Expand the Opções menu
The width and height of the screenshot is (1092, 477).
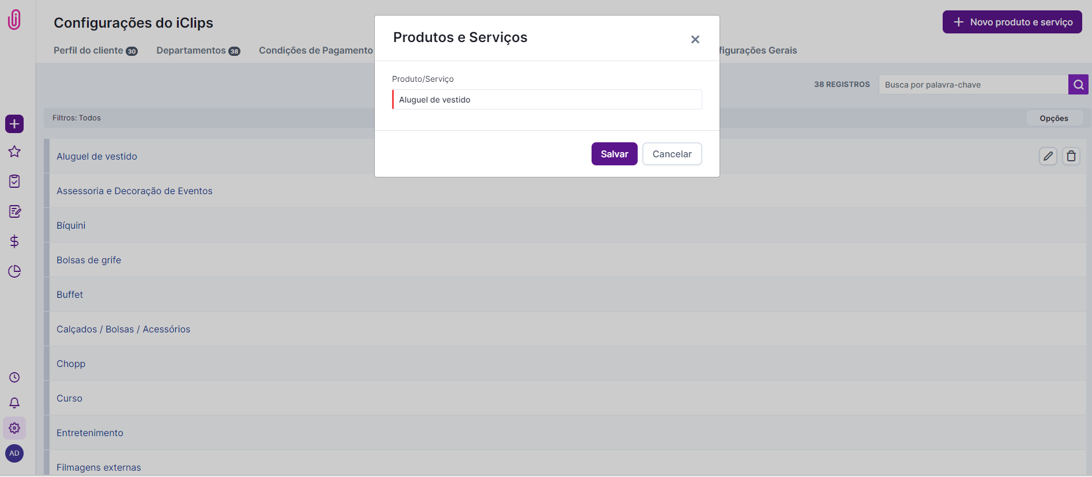click(x=1053, y=118)
